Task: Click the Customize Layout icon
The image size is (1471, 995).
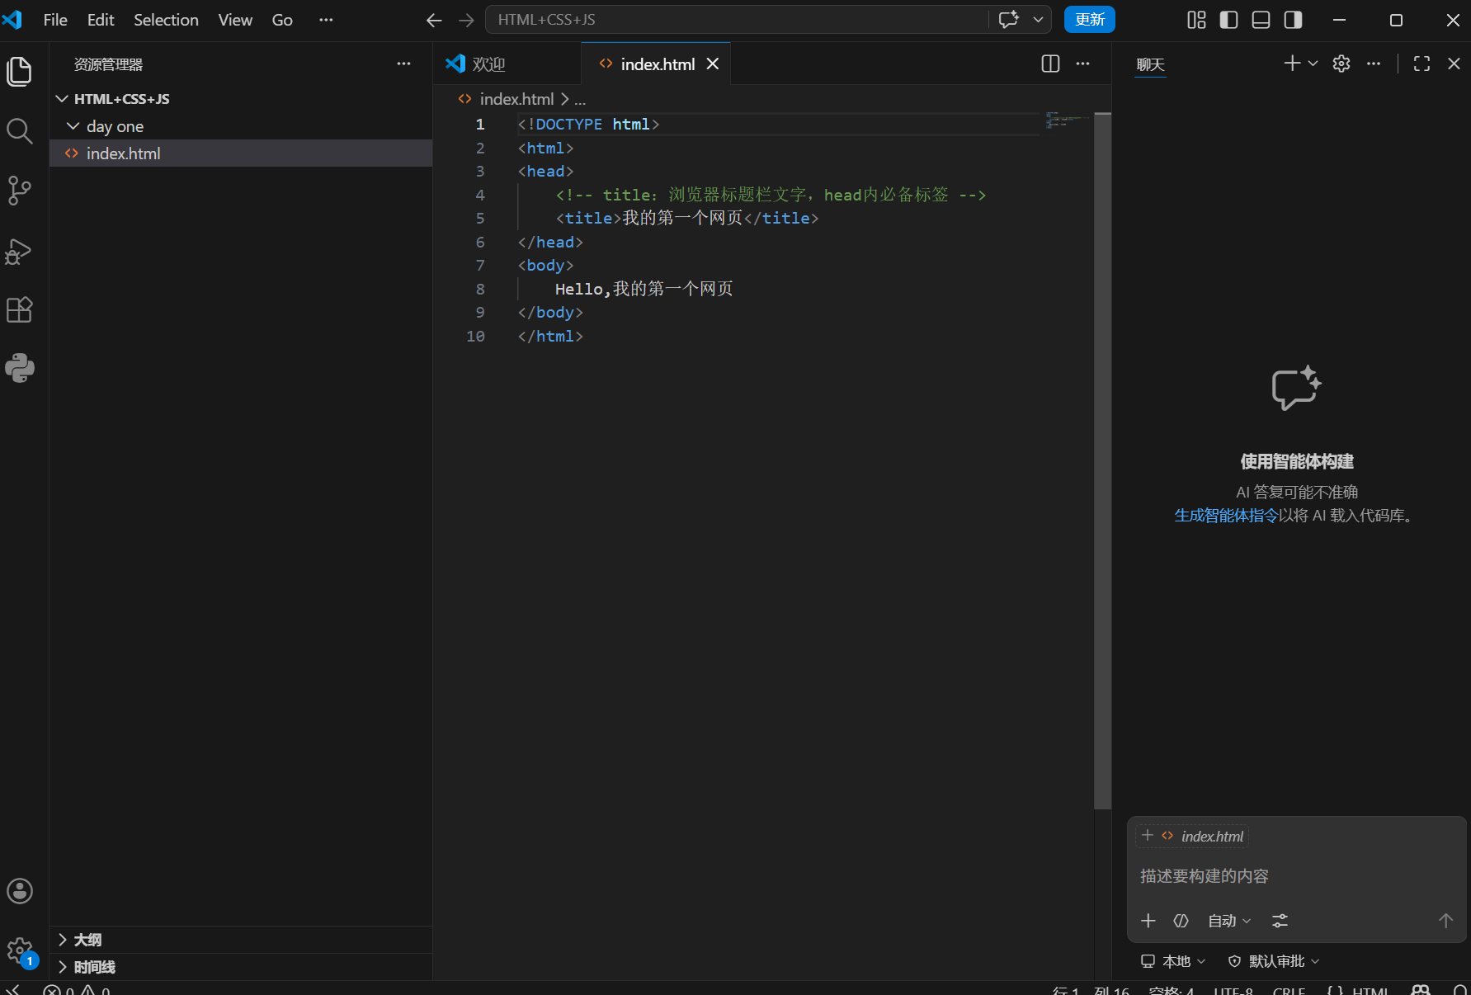Action: [x=1196, y=20]
